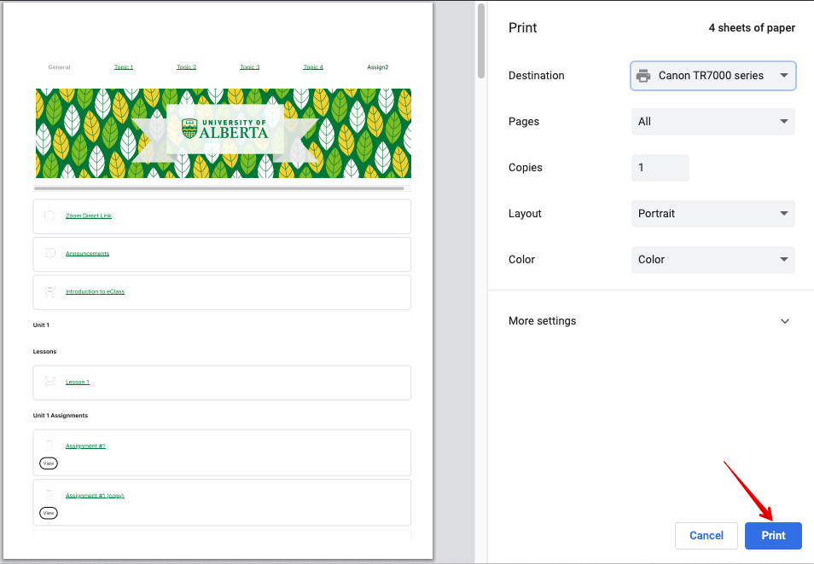The width and height of the screenshot is (814, 564).
Task: Select the Topic 1 tab in preview
Action: [124, 67]
